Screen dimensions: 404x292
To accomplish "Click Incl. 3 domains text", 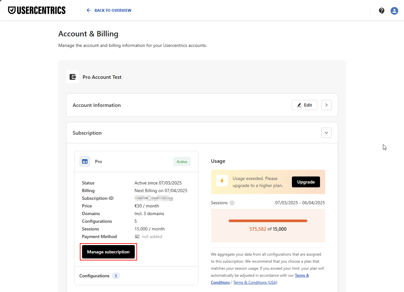I will point(149,213).
